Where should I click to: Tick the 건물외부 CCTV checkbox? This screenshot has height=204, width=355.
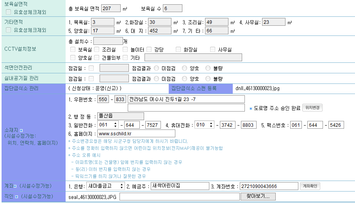click(x=97, y=57)
